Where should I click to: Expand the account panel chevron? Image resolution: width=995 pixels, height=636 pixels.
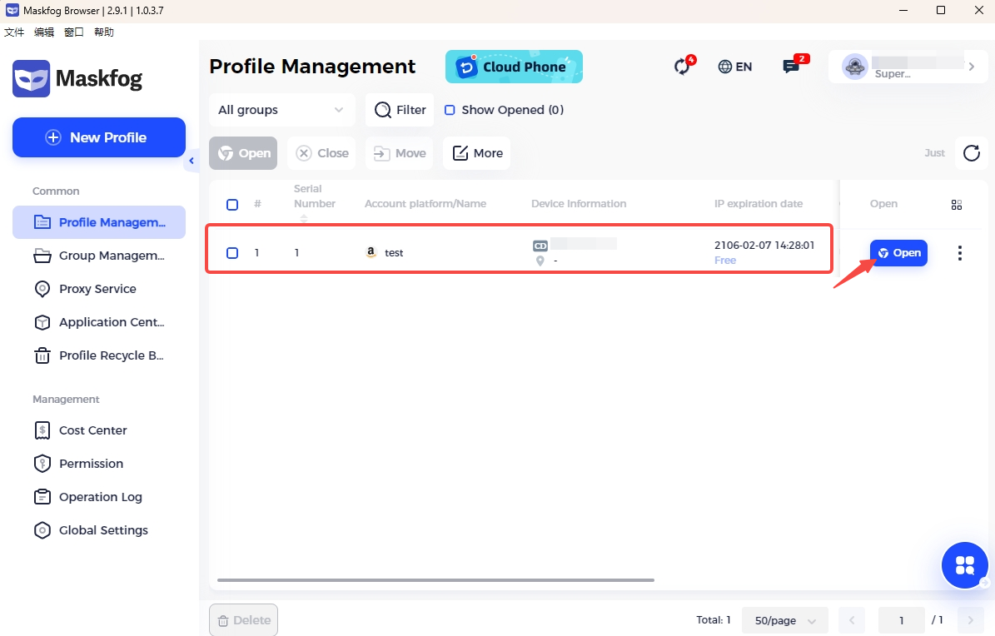[x=972, y=67]
